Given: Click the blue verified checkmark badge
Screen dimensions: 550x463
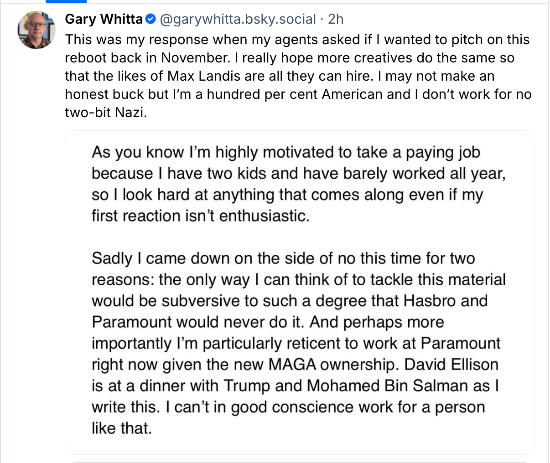Looking at the screenshot, I should tap(151, 19).
